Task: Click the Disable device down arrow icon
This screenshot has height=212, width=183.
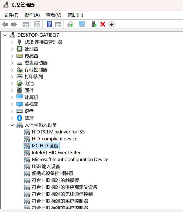Action: 111,24
